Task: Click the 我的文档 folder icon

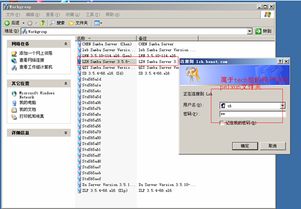Action: pyautogui.click(x=14, y=110)
